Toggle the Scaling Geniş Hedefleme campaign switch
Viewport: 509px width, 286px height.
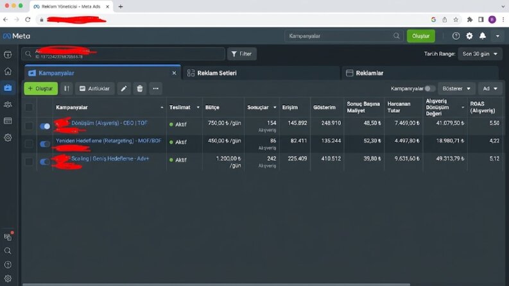[45, 162]
